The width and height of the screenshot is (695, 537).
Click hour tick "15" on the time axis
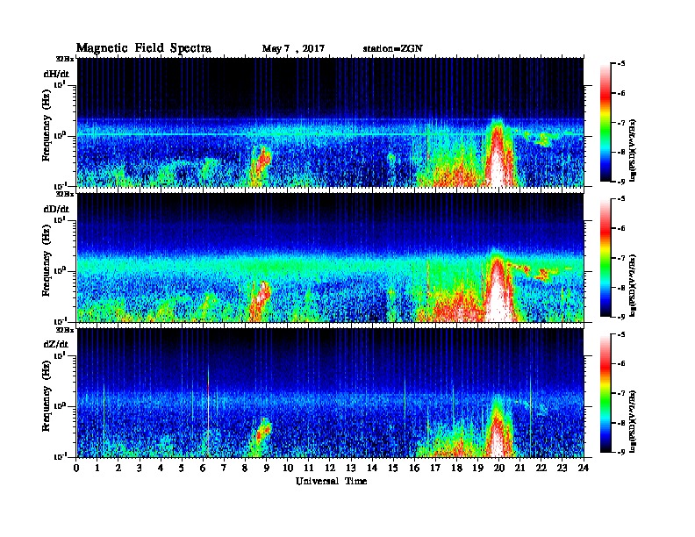393,469
